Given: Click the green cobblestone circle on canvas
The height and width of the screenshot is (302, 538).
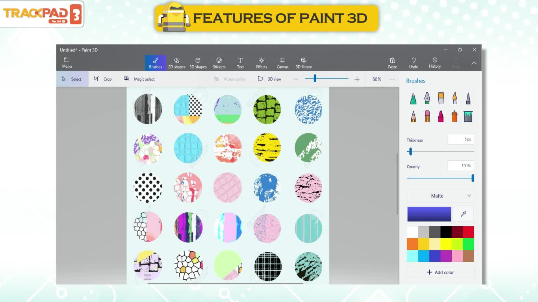Looking at the screenshot, I should [x=267, y=110].
